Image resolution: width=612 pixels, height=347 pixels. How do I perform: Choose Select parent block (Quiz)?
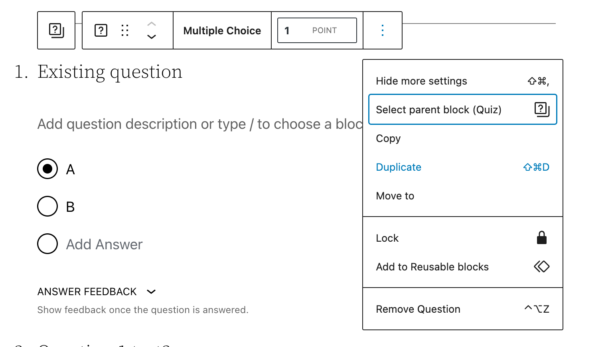pos(438,109)
